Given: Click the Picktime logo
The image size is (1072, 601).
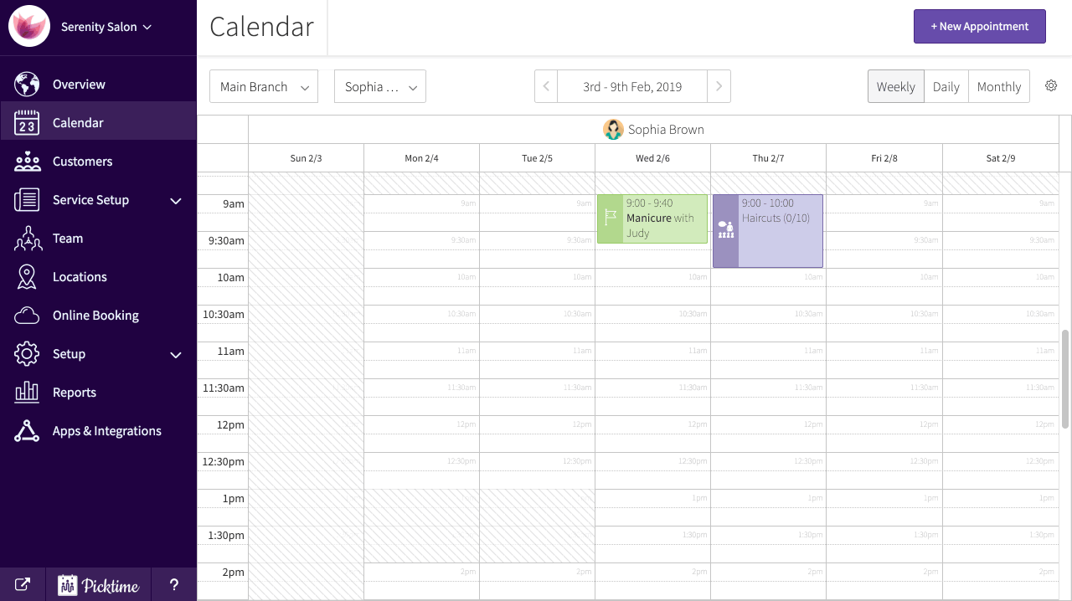Looking at the screenshot, I should coord(98,585).
